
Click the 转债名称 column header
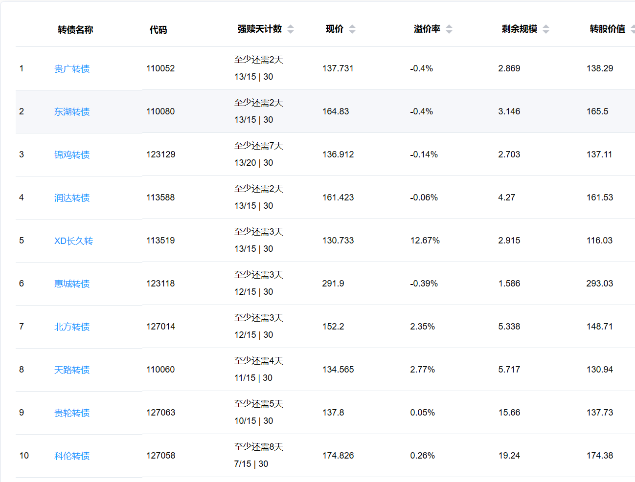point(75,30)
